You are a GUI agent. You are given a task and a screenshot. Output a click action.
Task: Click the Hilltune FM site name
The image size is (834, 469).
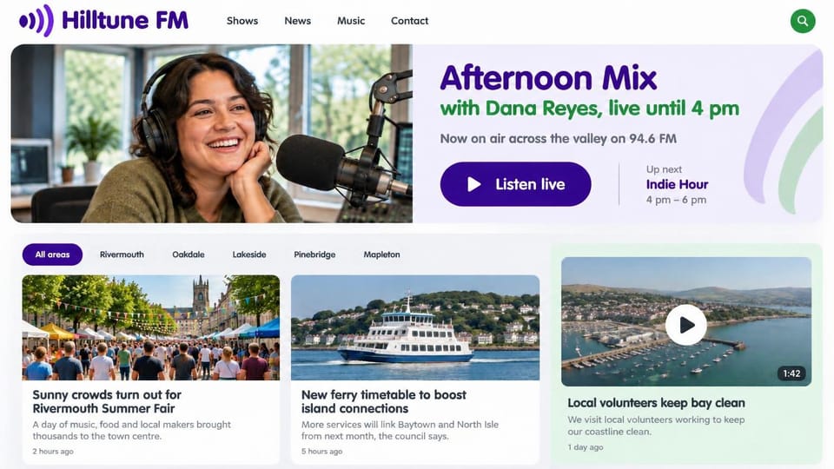(x=125, y=21)
